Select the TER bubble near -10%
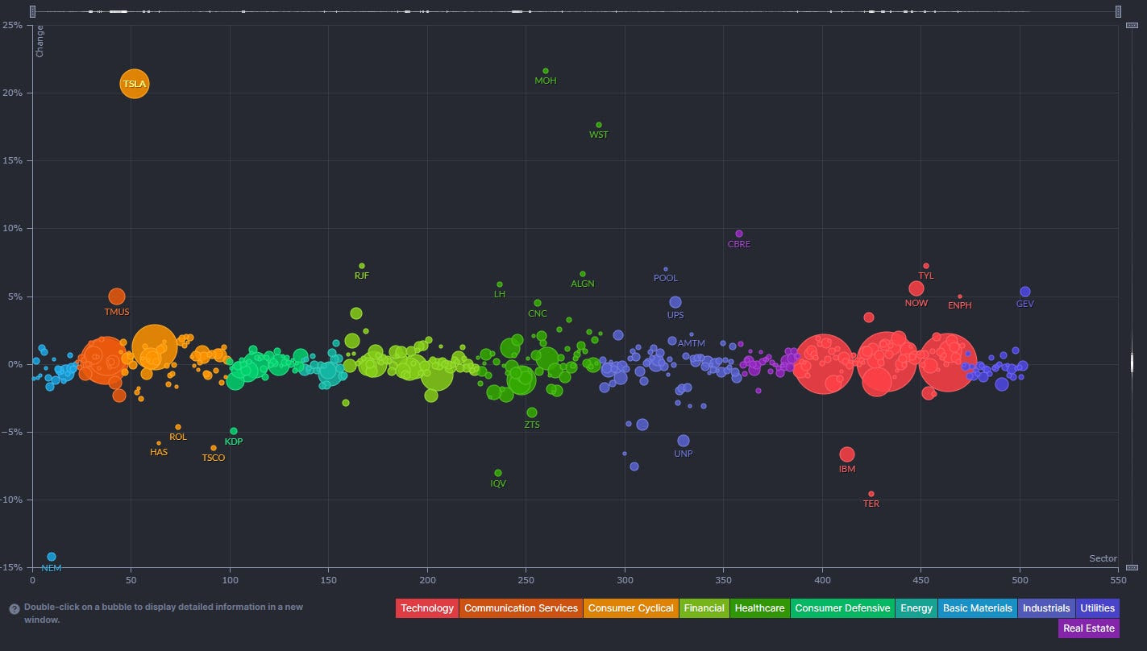Screen dimensions: 1147x651 coord(871,494)
